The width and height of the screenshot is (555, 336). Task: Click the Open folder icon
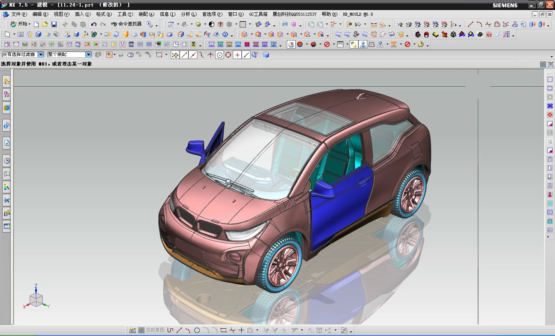click(45, 24)
